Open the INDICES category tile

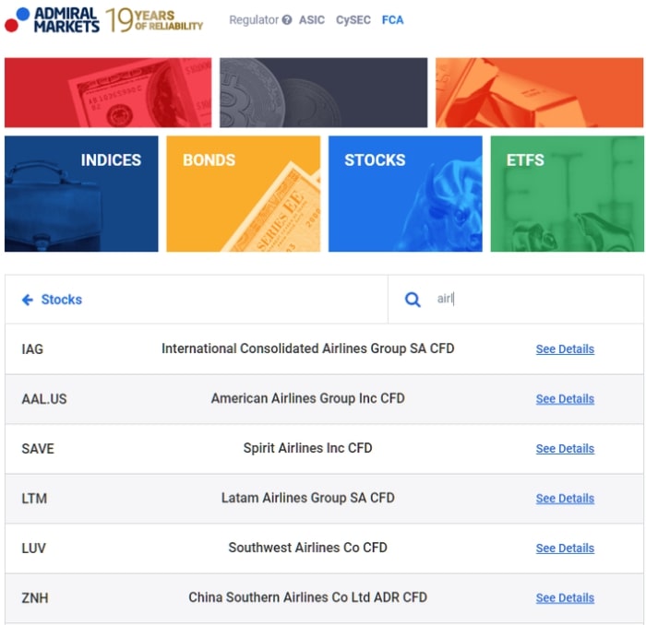click(x=81, y=194)
